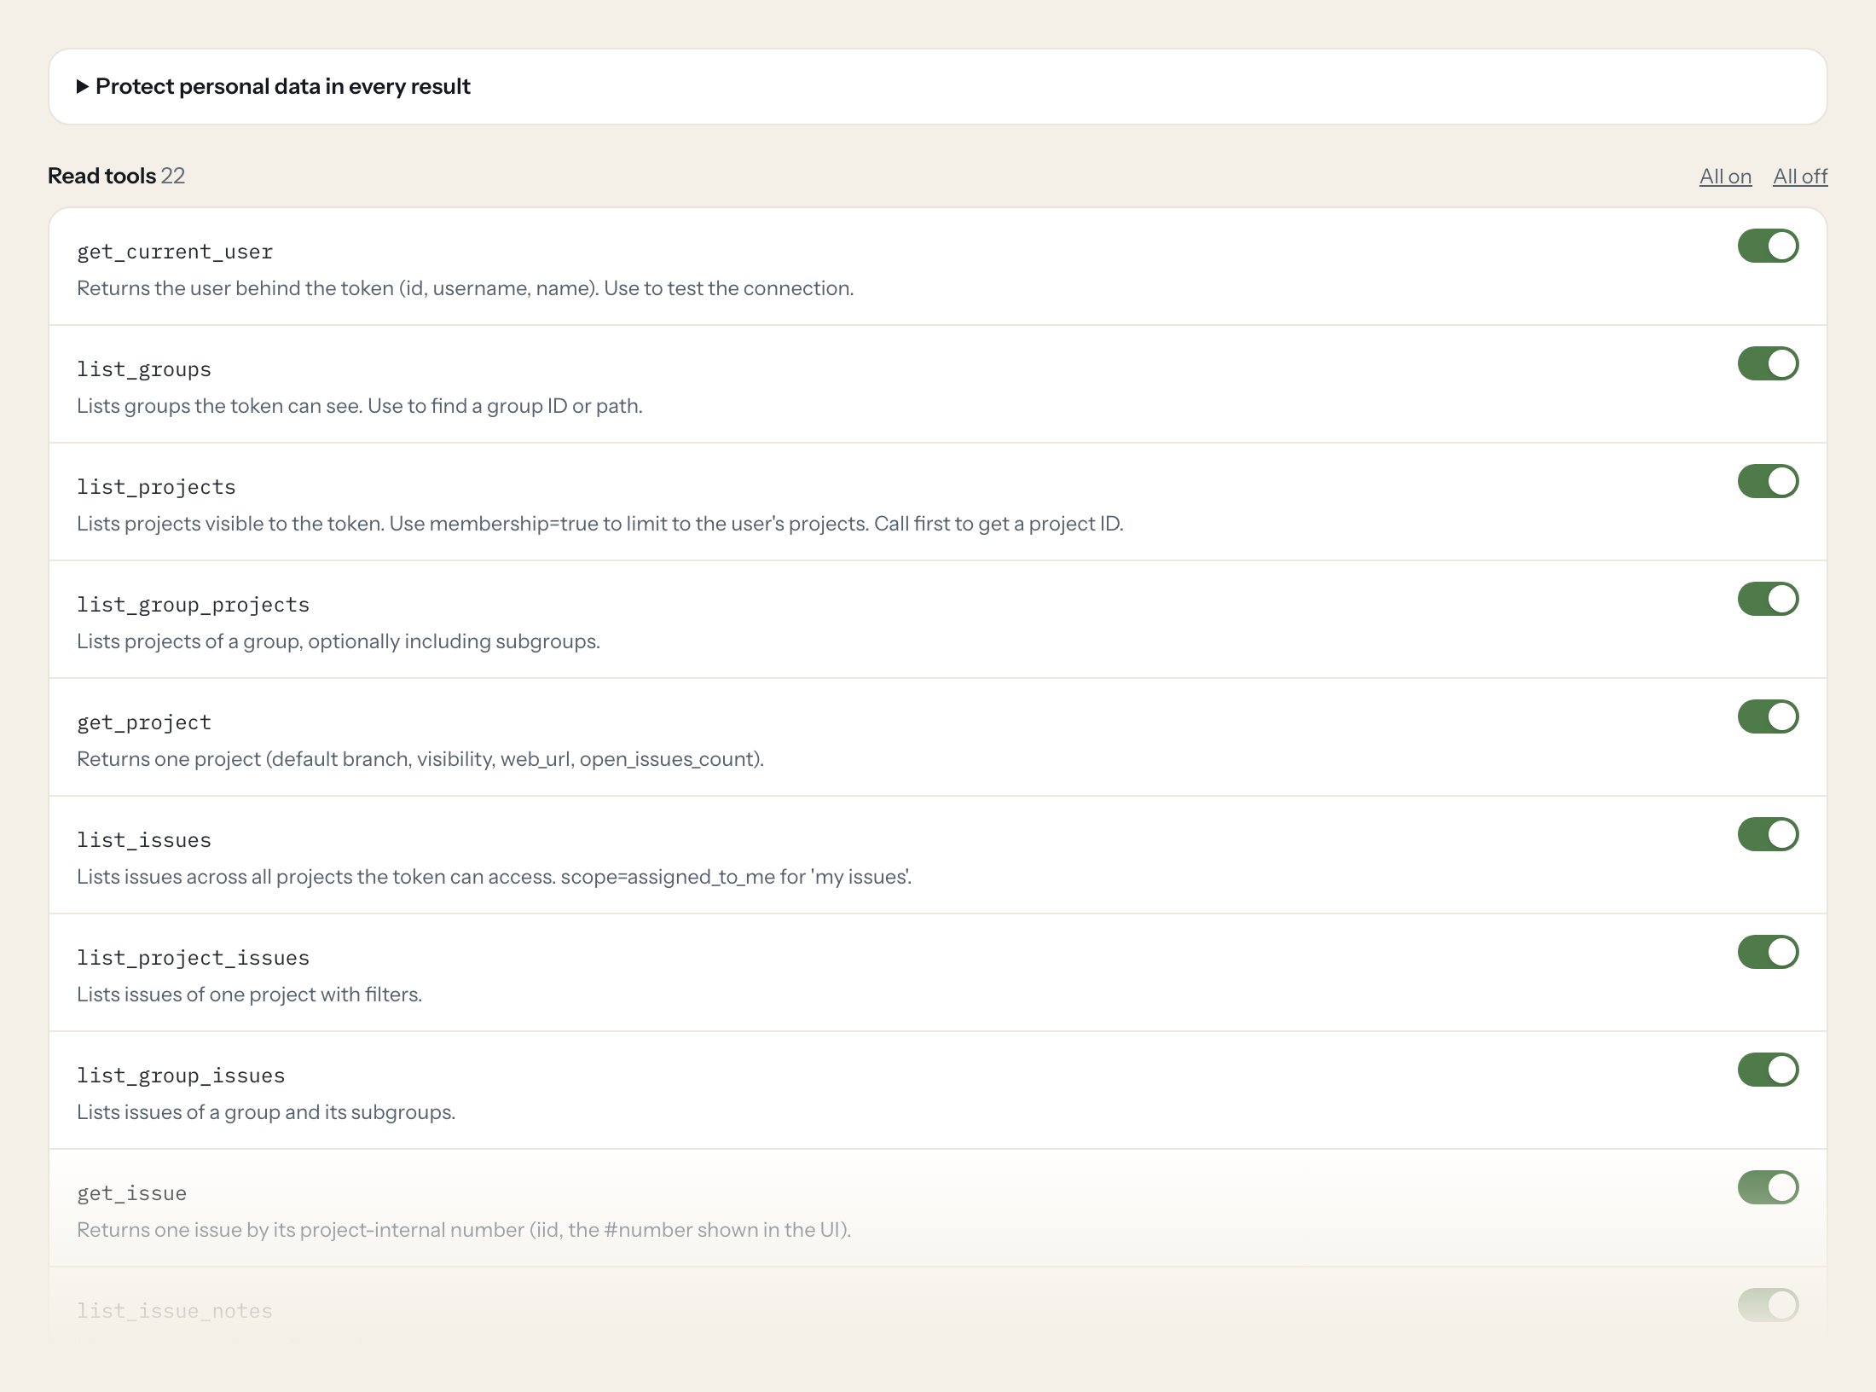Click the 'get_issue' tool name
This screenshot has height=1392, width=1876.
tap(131, 1193)
